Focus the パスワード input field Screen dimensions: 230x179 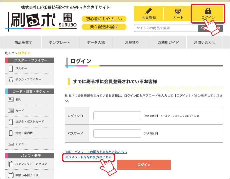pos(117,133)
